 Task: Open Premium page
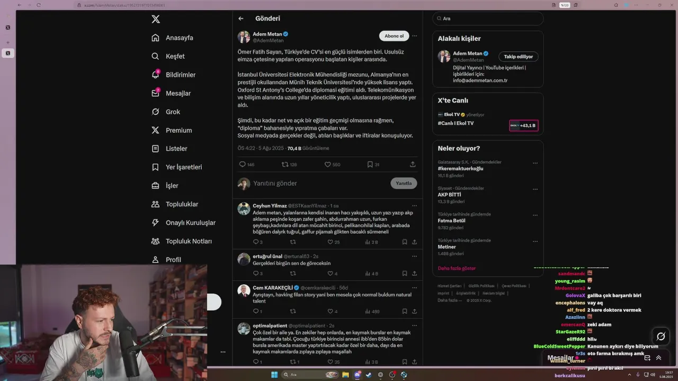172,130
